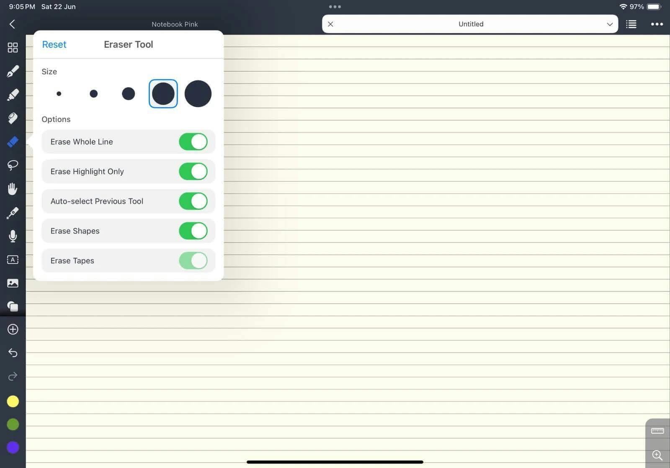Reset the Eraser Tool settings
The image size is (670, 468).
click(x=54, y=44)
